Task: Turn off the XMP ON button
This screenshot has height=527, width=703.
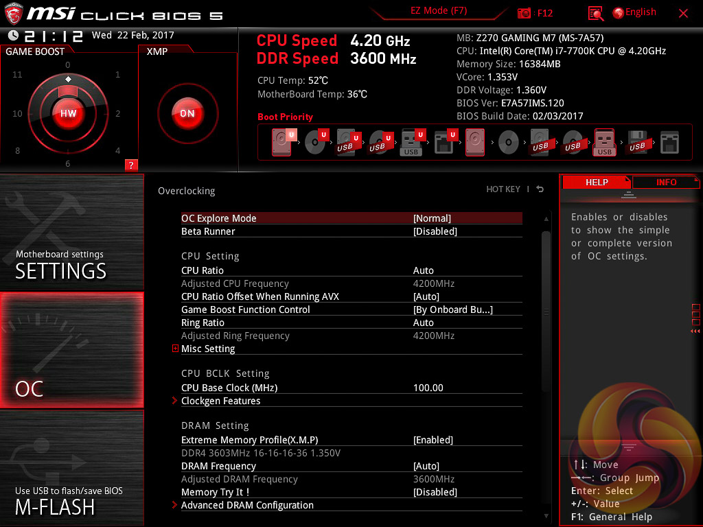Action: (187, 113)
